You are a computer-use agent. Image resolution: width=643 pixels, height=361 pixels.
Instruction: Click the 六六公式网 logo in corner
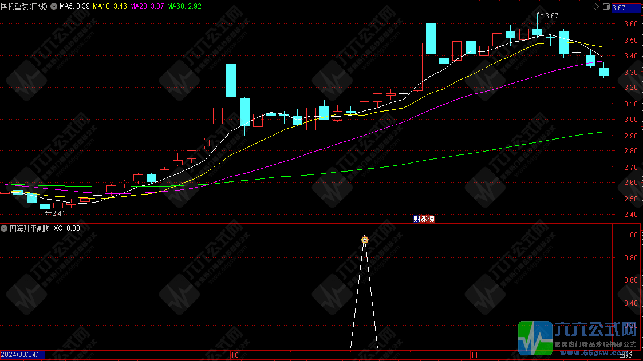point(578,336)
